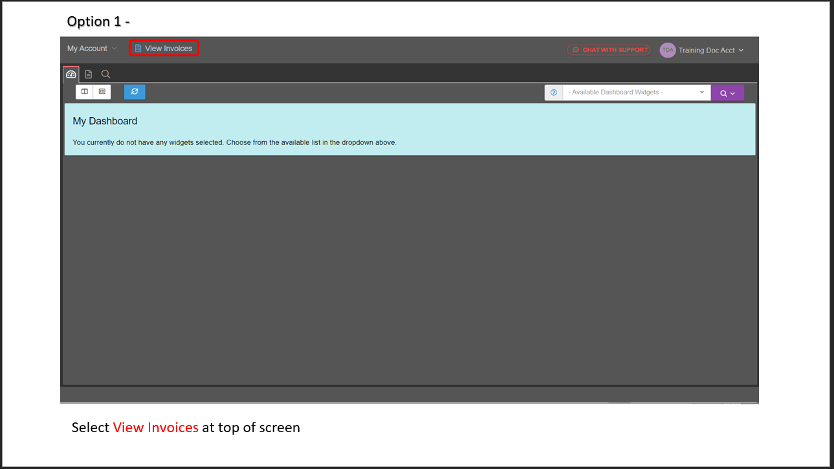The height and width of the screenshot is (469, 834).
Task: Switch to the column layout view
Action: (85, 92)
